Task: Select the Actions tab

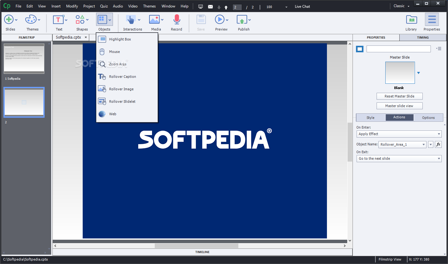Action: click(399, 117)
